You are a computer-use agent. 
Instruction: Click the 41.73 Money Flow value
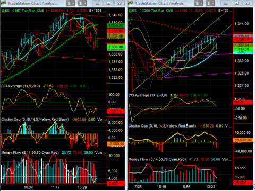[x=193, y=159]
